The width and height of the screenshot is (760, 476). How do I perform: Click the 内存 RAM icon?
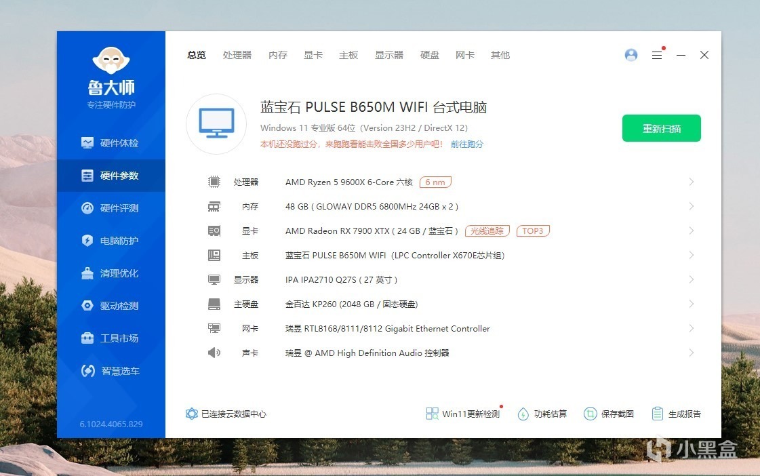tap(214, 207)
